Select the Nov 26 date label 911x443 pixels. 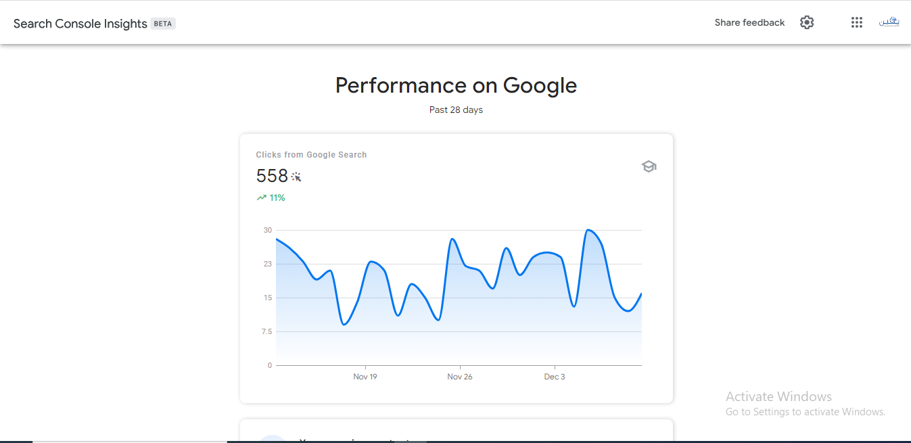pyautogui.click(x=460, y=377)
